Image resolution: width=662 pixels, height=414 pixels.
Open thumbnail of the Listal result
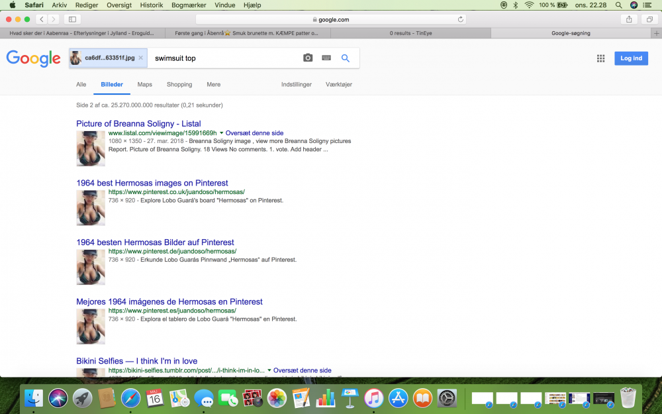pyautogui.click(x=91, y=148)
